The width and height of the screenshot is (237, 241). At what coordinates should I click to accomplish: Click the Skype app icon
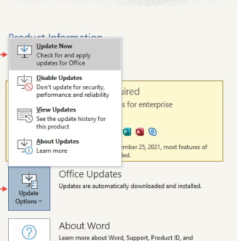tap(153, 132)
